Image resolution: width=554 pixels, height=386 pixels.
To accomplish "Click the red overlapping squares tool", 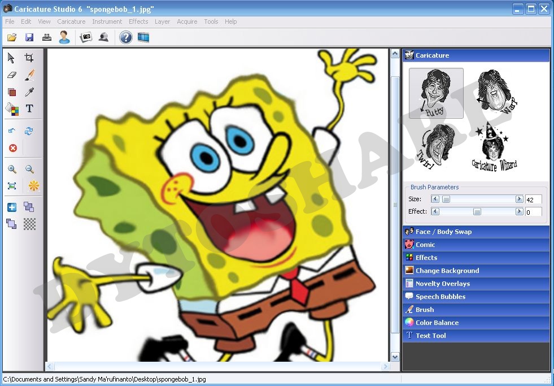I will [x=12, y=92].
